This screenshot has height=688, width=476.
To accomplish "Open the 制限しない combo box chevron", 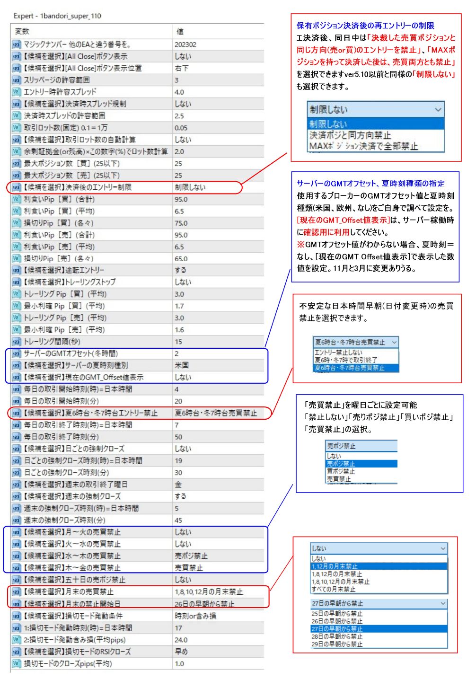I will click(x=438, y=109).
